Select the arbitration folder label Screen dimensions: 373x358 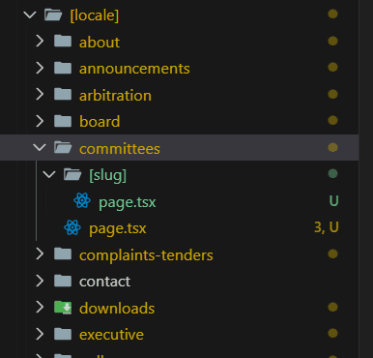tap(115, 96)
